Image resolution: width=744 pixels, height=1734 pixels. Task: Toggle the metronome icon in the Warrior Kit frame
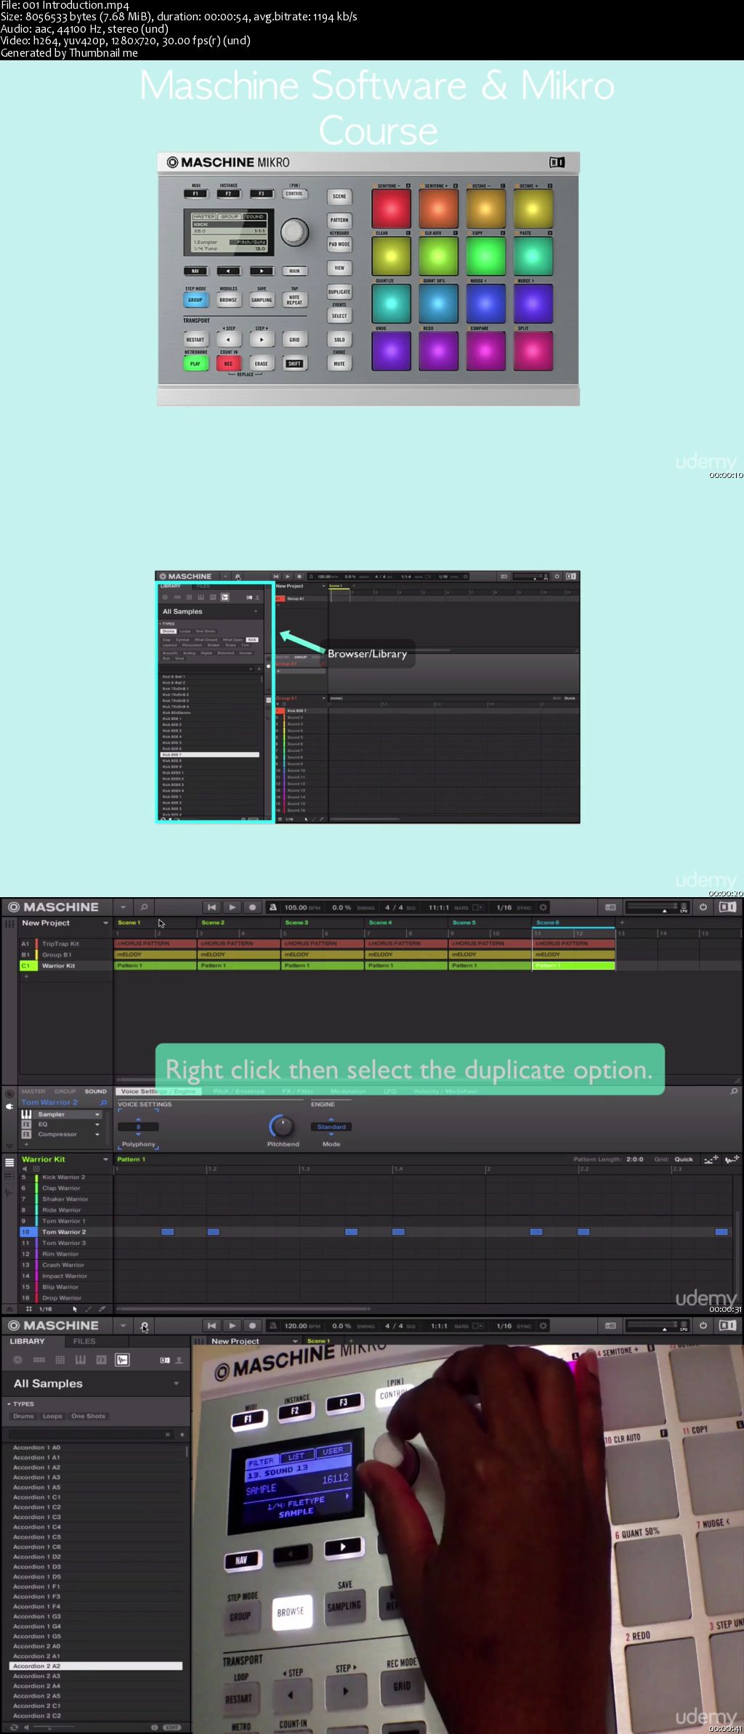tap(273, 907)
